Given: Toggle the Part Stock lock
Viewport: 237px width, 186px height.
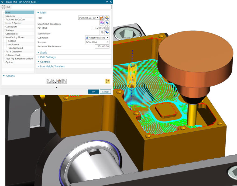Looking at the screenshot, I should [108, 28].
